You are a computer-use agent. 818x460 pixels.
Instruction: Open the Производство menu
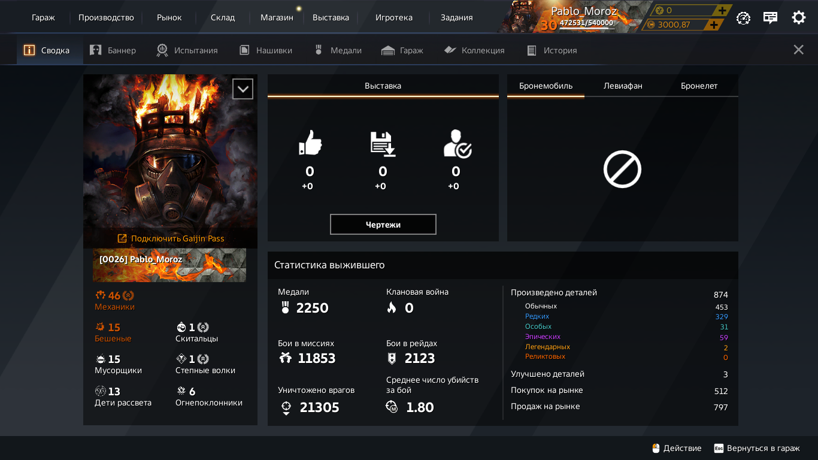pos(106,17)
